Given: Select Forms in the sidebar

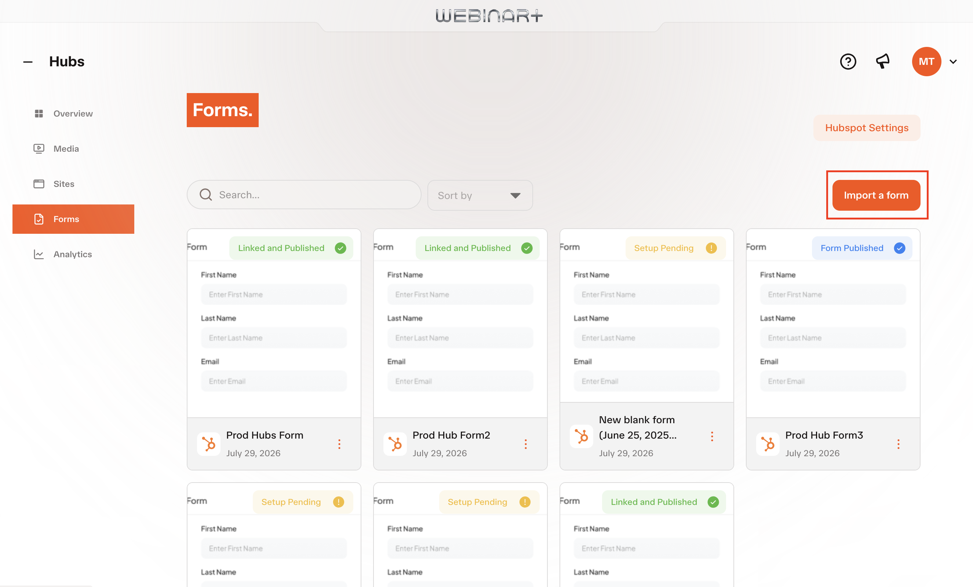Looking at the screenshot, I should click(x=73, y=219).
